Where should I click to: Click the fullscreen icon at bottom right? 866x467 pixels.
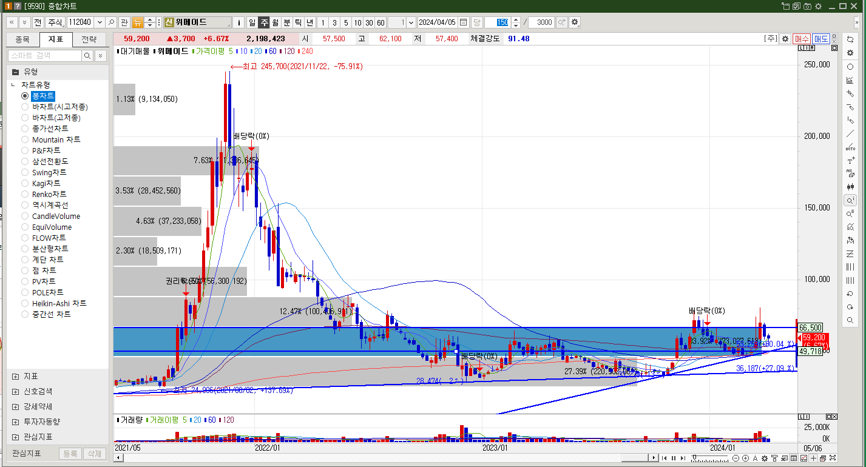click(x=833, y=458)
